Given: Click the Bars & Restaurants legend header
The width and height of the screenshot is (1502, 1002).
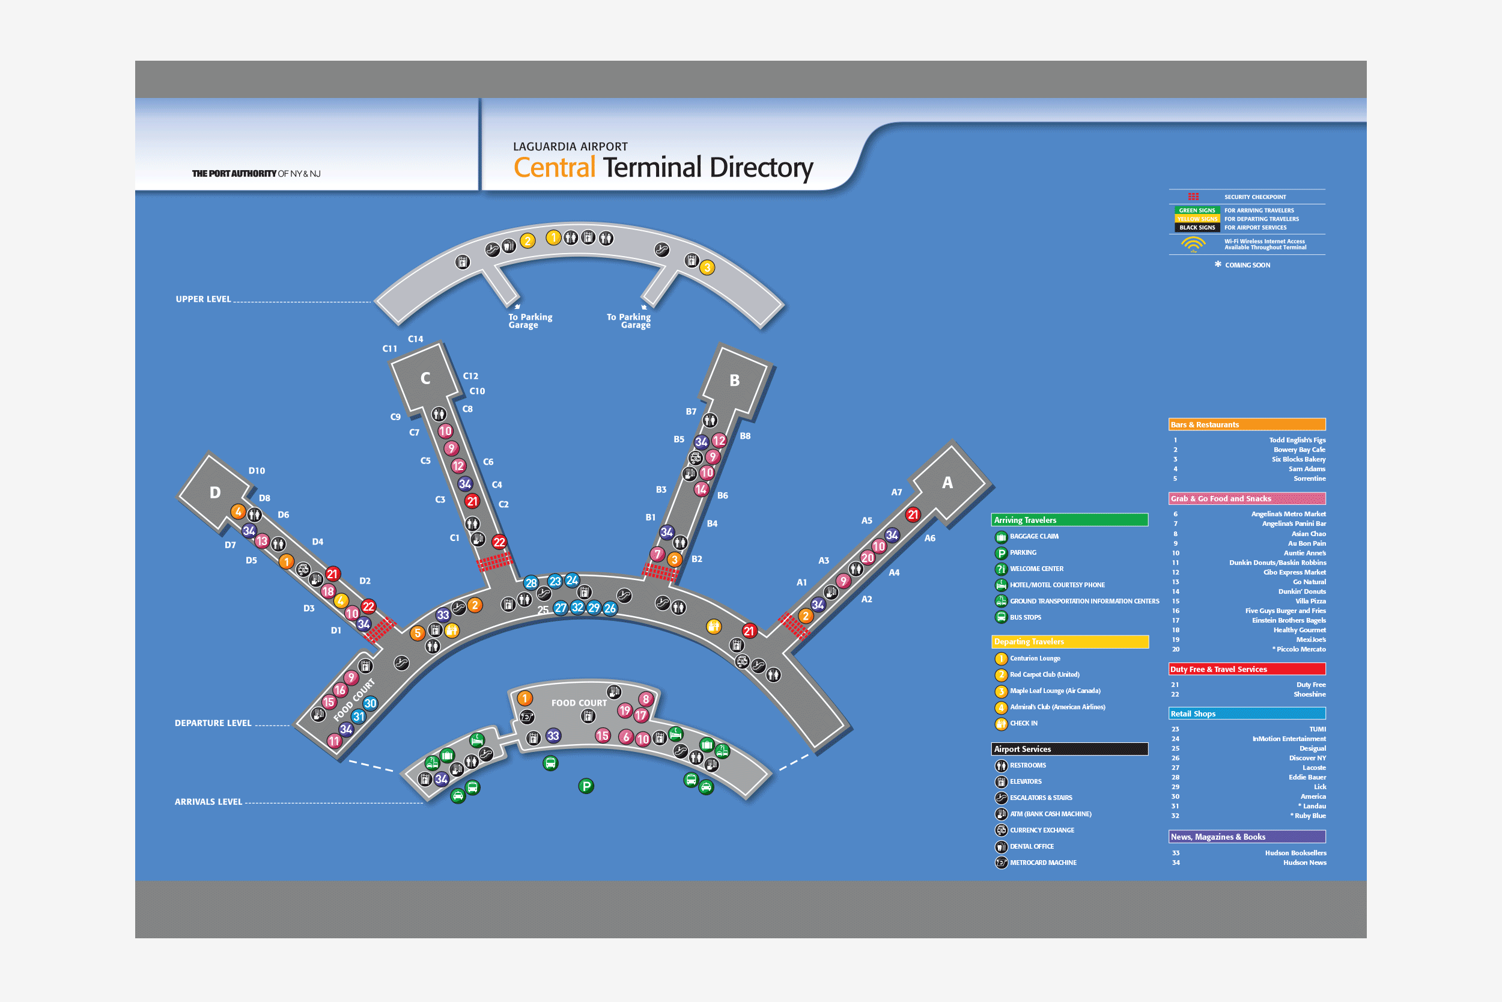Looking at the screenshot, I should tap(1247, 424).
